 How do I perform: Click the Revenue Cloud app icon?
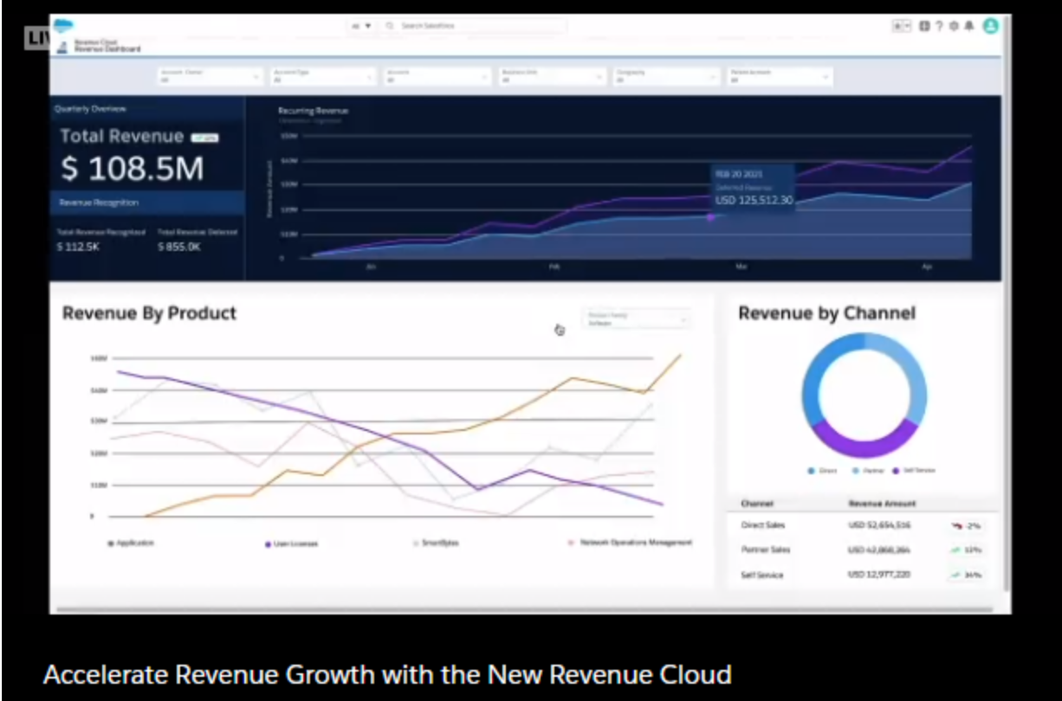[x=62, y=48]
